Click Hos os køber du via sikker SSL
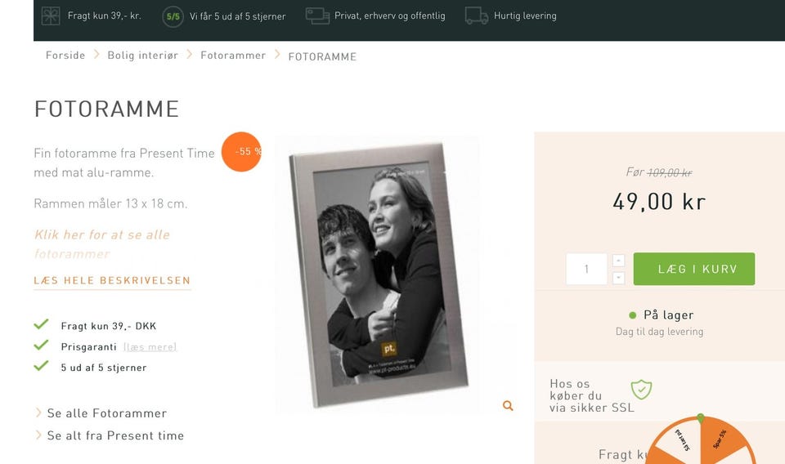785x464 pixels. 591,395
